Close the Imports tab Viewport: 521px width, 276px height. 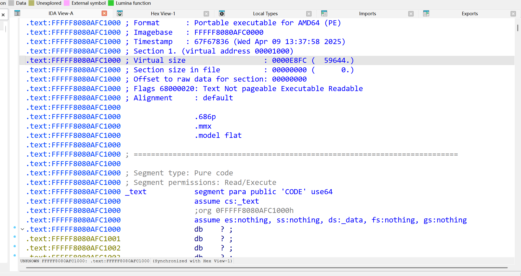point(411,14)
